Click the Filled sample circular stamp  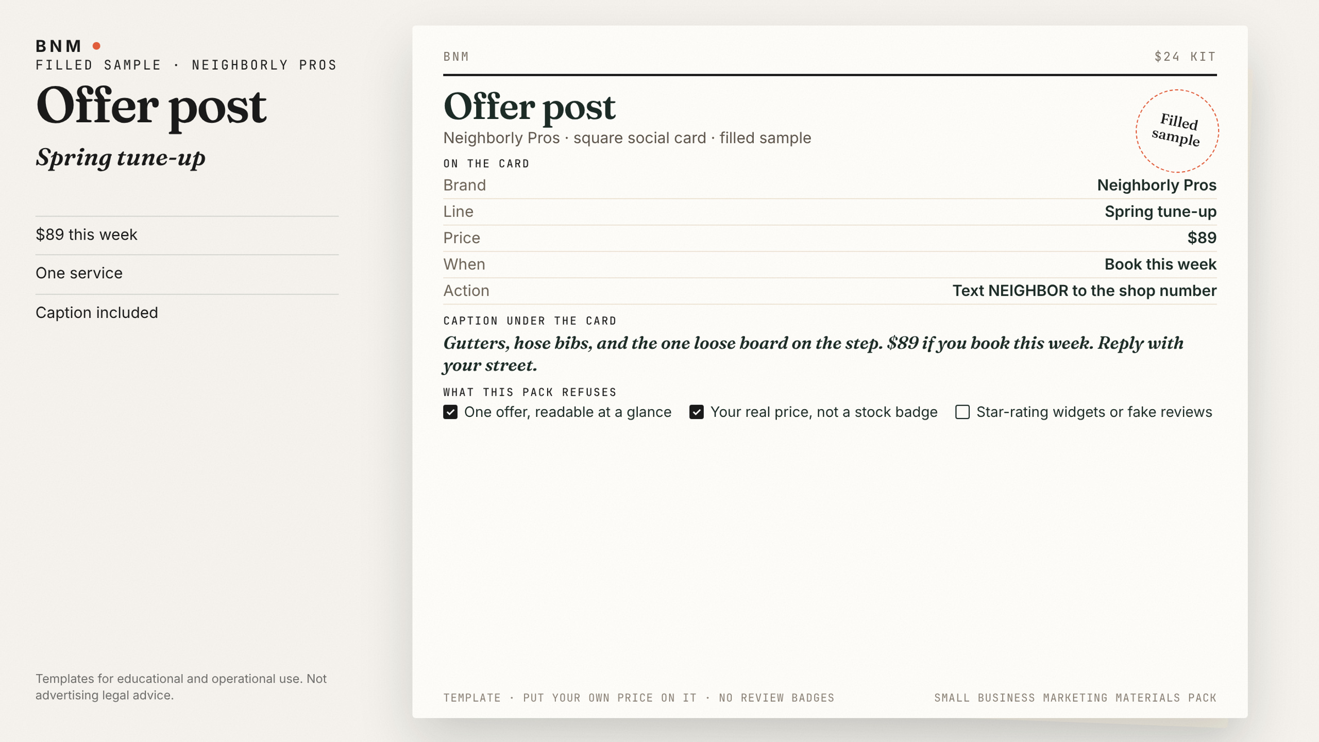(x=1177, y=131)
